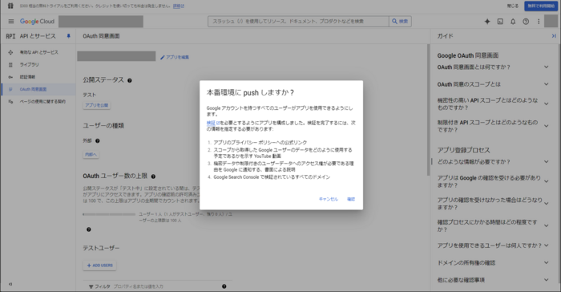Expand 確認プロセスにかかる時間 question
Screen dimensions: 561x292
[493, 225]
